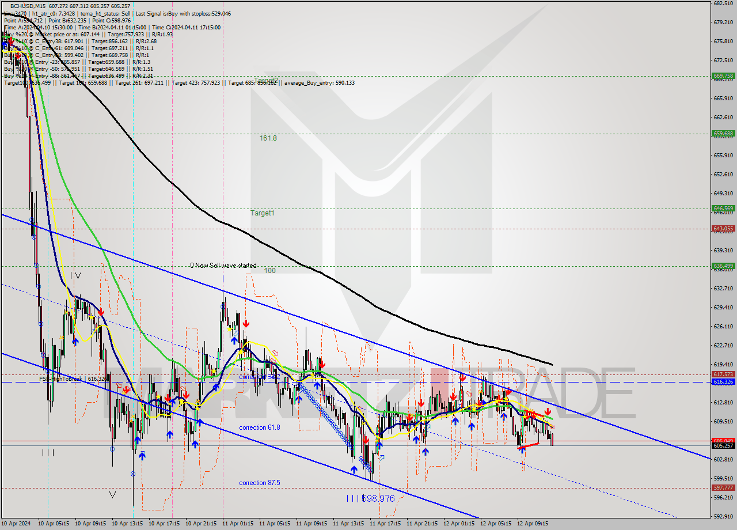Click the 592.910 price scale value
Image resolution: width=737 pixels, height=530 pixels.
tap(723, 516)
